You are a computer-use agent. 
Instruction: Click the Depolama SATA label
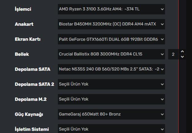click(32, 69)
